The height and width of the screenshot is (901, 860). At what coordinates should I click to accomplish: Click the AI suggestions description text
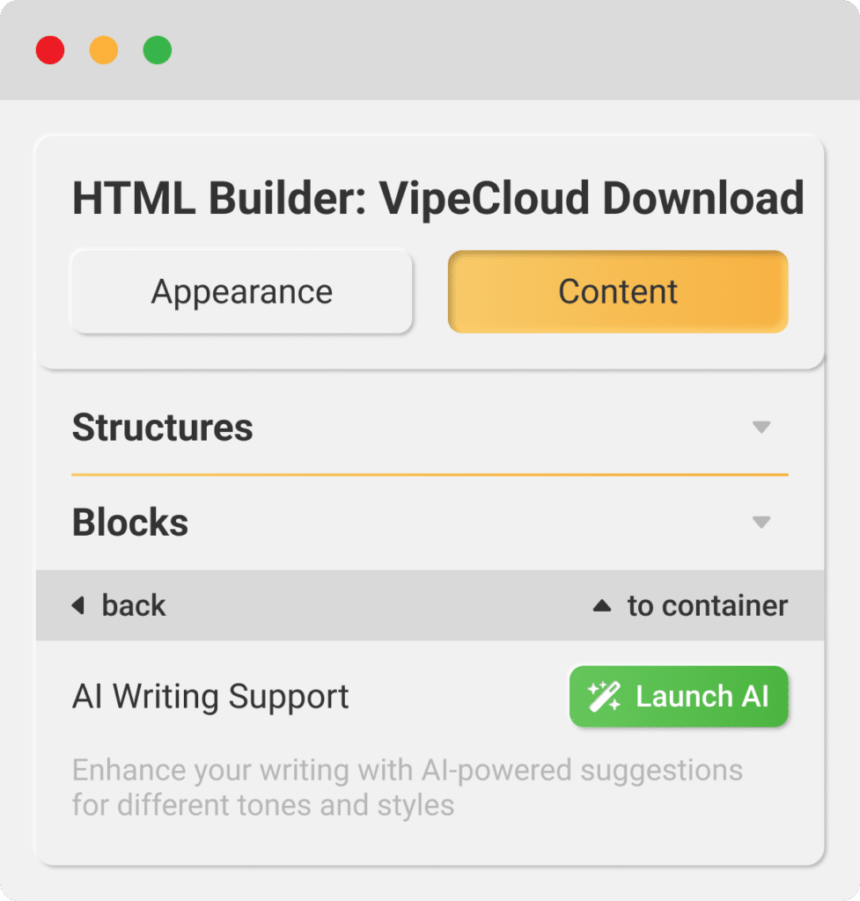tap(407, 787)
